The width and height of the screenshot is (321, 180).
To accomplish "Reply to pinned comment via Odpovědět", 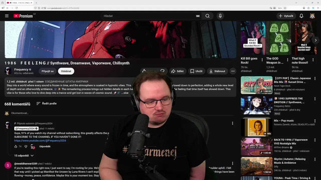I will tap(45, 146).
